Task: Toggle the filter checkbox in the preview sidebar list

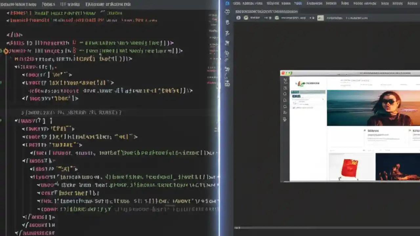Action: coord(294,107)
